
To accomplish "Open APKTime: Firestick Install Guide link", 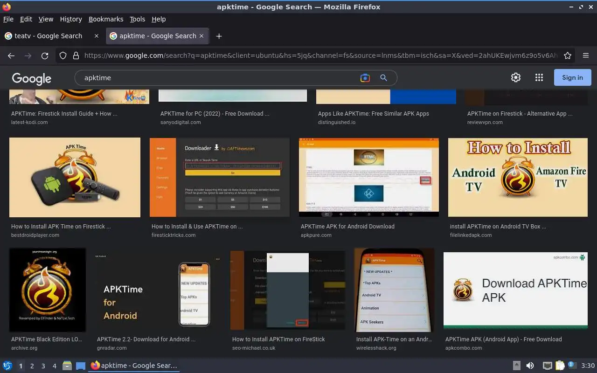I will (x=64, y=113).
